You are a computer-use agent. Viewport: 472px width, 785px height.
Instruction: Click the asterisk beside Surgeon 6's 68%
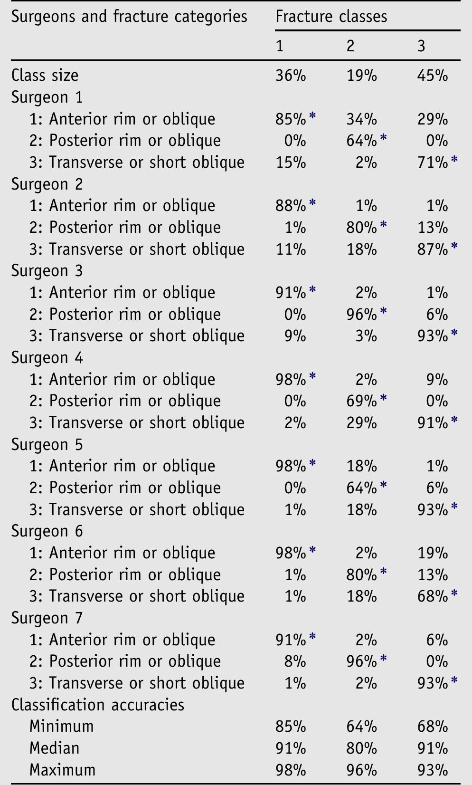click(454, 594)
